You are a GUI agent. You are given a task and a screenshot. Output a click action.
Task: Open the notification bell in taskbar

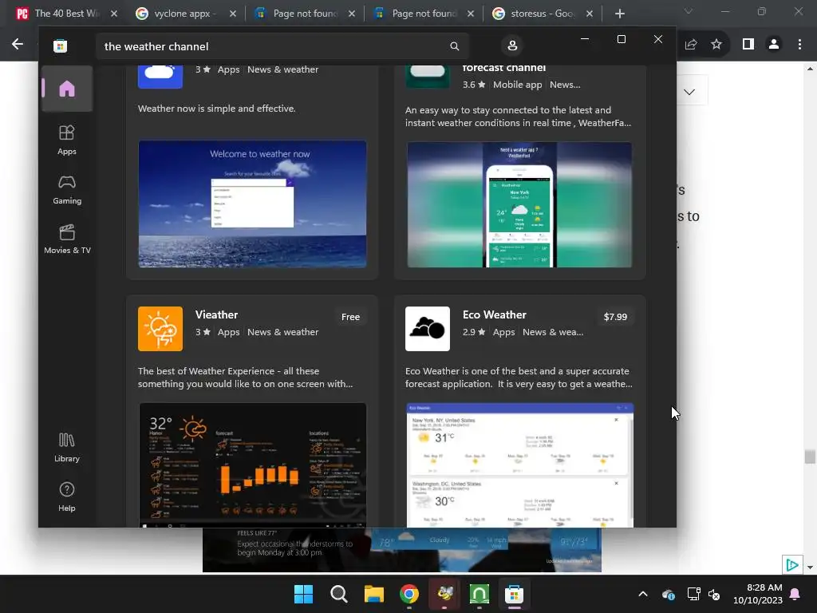795,594
